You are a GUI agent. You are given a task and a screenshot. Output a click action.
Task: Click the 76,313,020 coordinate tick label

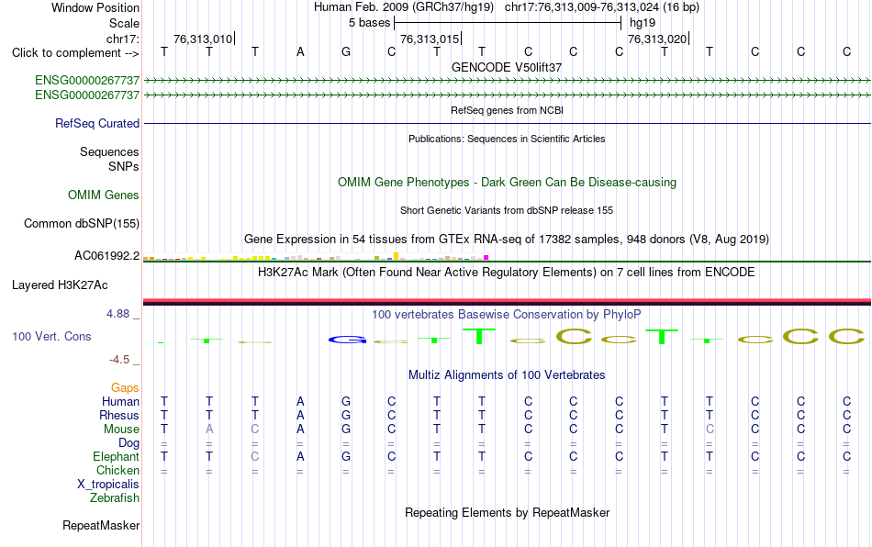point(657,39)
